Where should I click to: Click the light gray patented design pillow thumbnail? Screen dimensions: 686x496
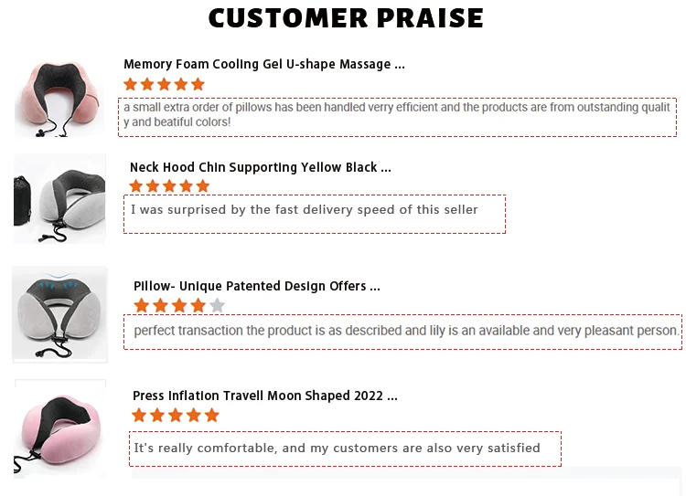click(x=59, y=314)
